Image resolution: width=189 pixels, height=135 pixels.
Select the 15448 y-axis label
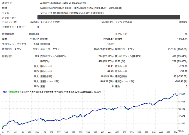click(182, 109)
